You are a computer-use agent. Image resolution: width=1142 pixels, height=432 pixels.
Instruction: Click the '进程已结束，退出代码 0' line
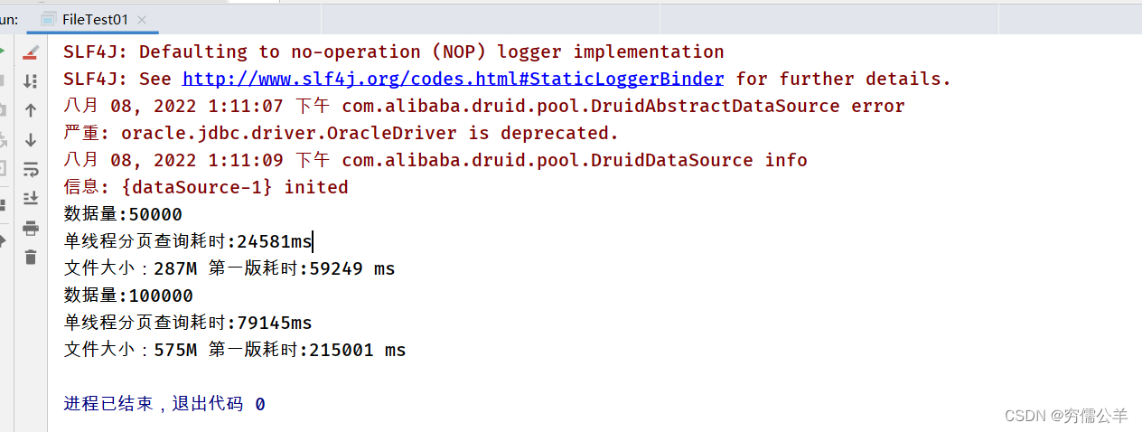(164, 404)
